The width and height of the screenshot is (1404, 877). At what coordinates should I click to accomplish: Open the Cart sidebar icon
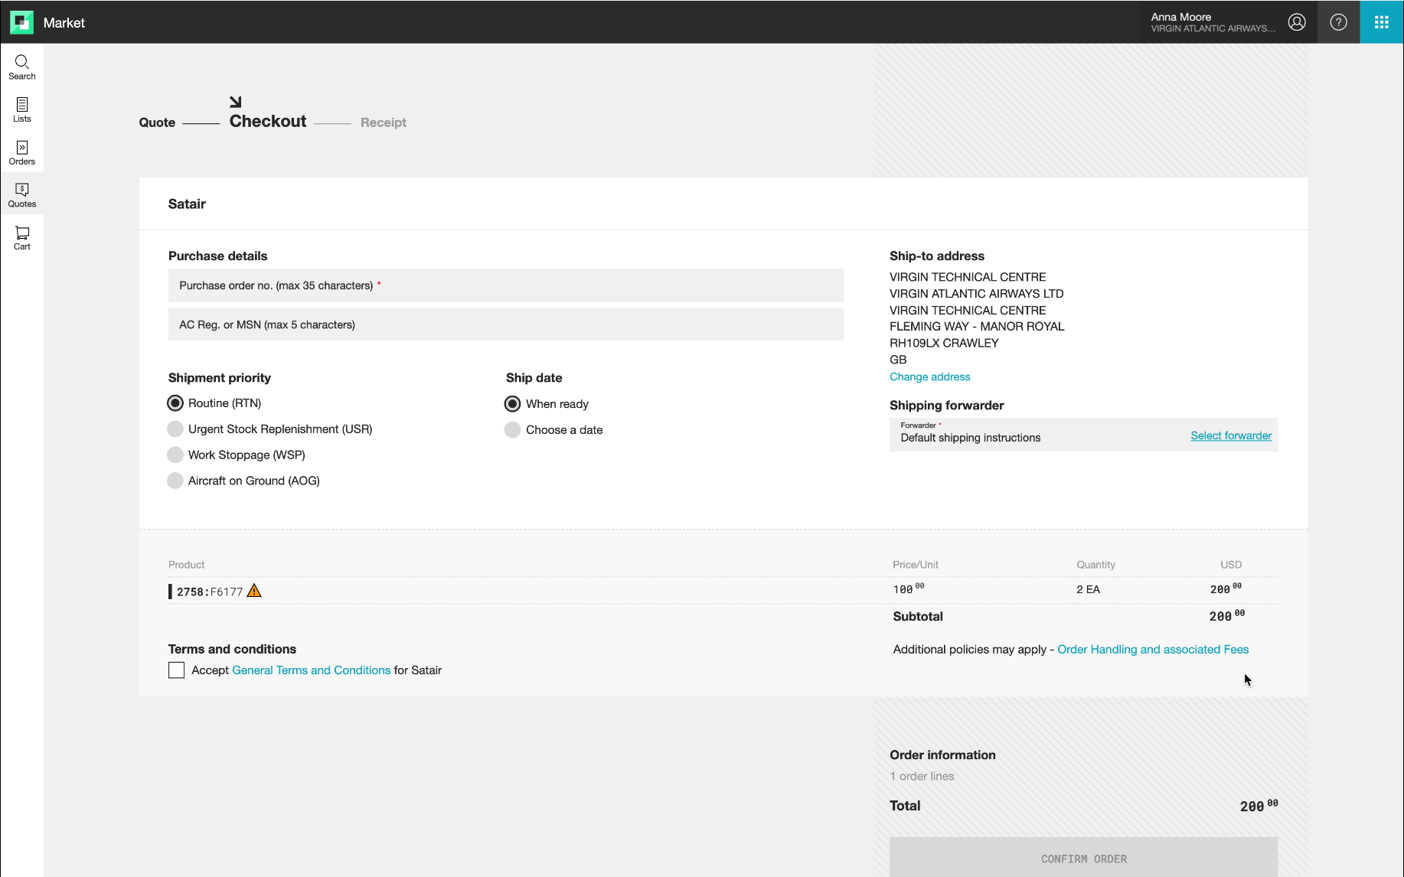pos(21,238)
